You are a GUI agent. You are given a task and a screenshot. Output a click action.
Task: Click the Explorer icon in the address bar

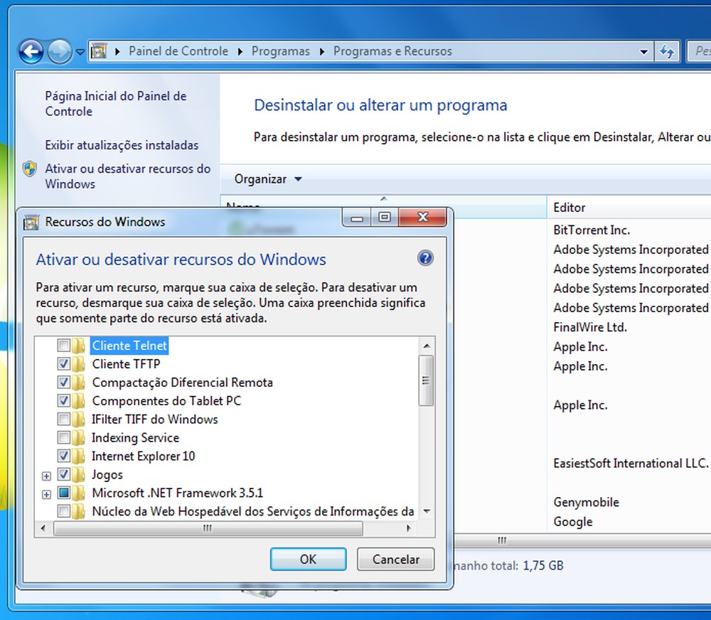(x=98, y=51)
